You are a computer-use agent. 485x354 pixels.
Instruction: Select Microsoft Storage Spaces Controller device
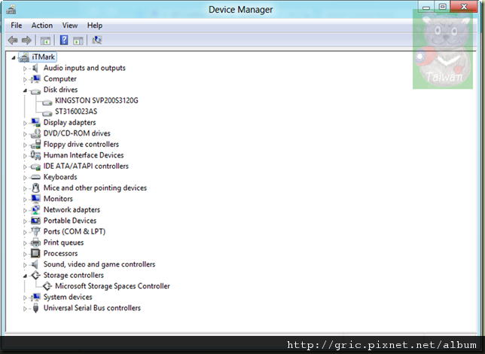click(x=112, y=286)
